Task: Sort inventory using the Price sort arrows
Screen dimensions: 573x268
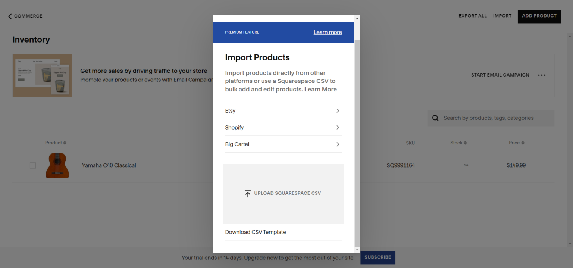Action: click(x=523, y=143)
